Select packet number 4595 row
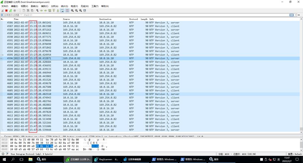 [150, 55]
